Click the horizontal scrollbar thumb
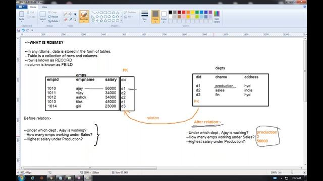The image size is (323, 181). (x=90, y=168)
